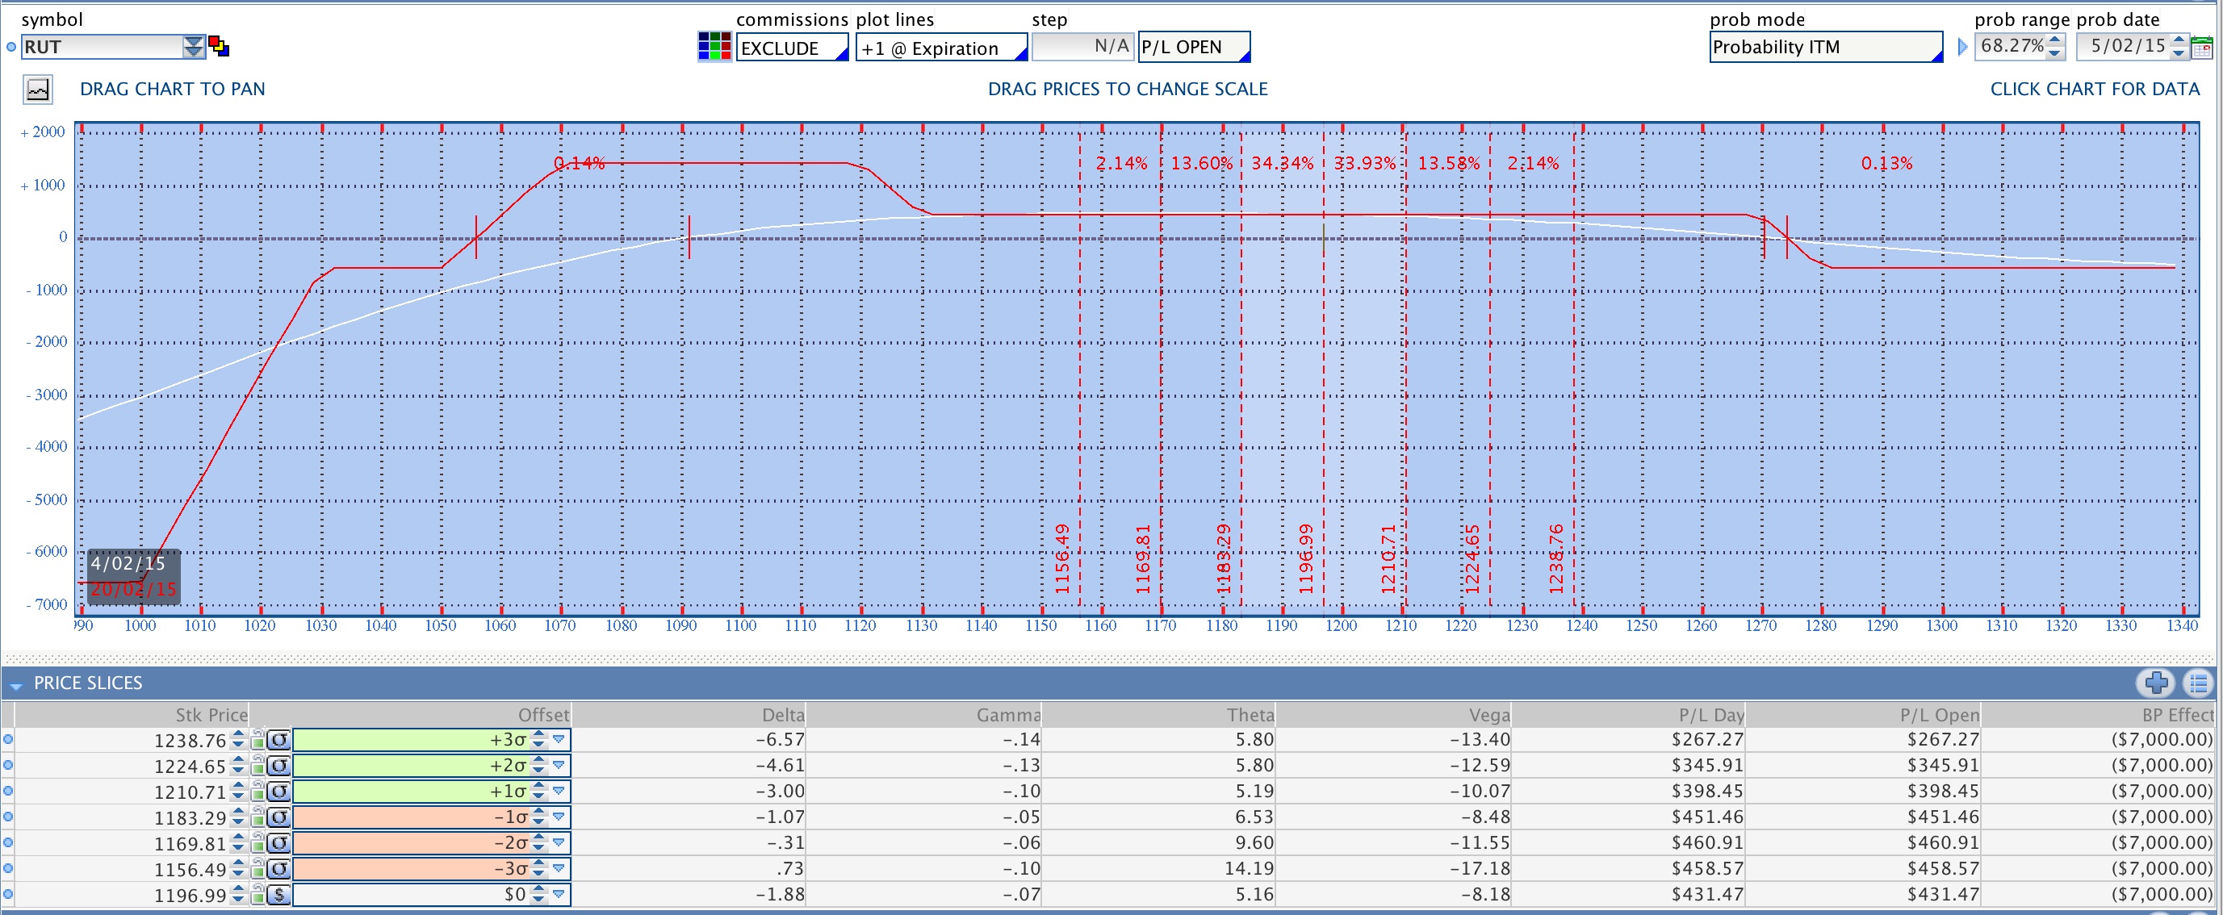Toggle the lock icon on the 1224.65 row
This screenshot has width=2223, height=915.
pos(258,766)
